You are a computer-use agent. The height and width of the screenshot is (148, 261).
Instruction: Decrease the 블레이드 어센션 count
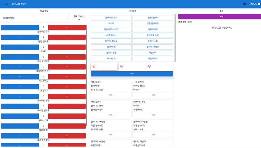click(x=20, y=67)
